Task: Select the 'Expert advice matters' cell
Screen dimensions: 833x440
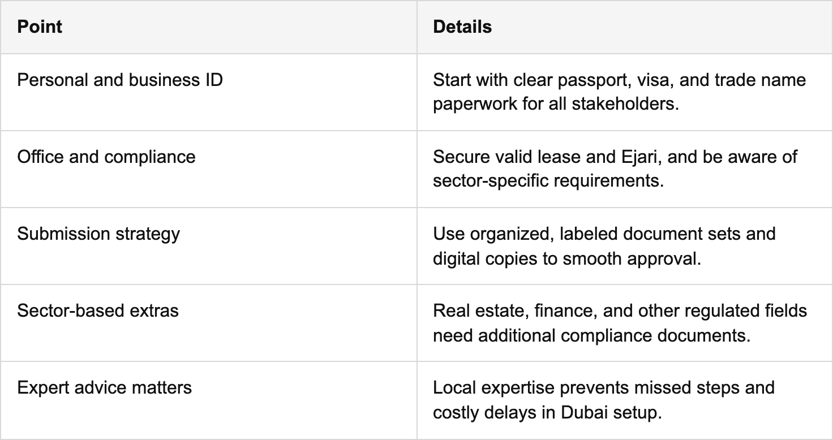Action: click(105, 387)
